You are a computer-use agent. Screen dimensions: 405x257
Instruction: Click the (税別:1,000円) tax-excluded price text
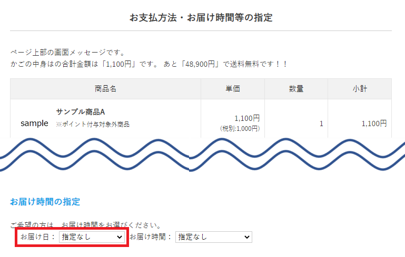(240, 128)
